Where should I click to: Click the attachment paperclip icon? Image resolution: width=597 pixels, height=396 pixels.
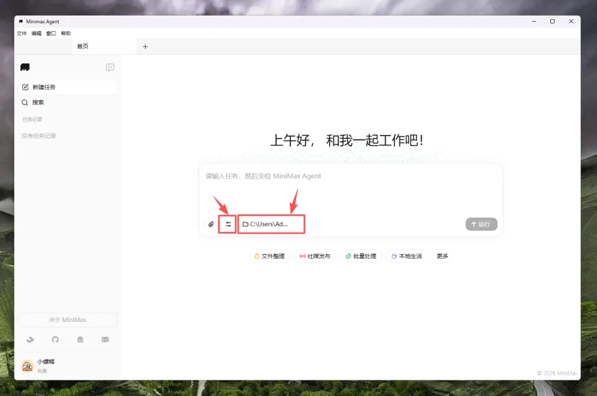click(211, 224)
